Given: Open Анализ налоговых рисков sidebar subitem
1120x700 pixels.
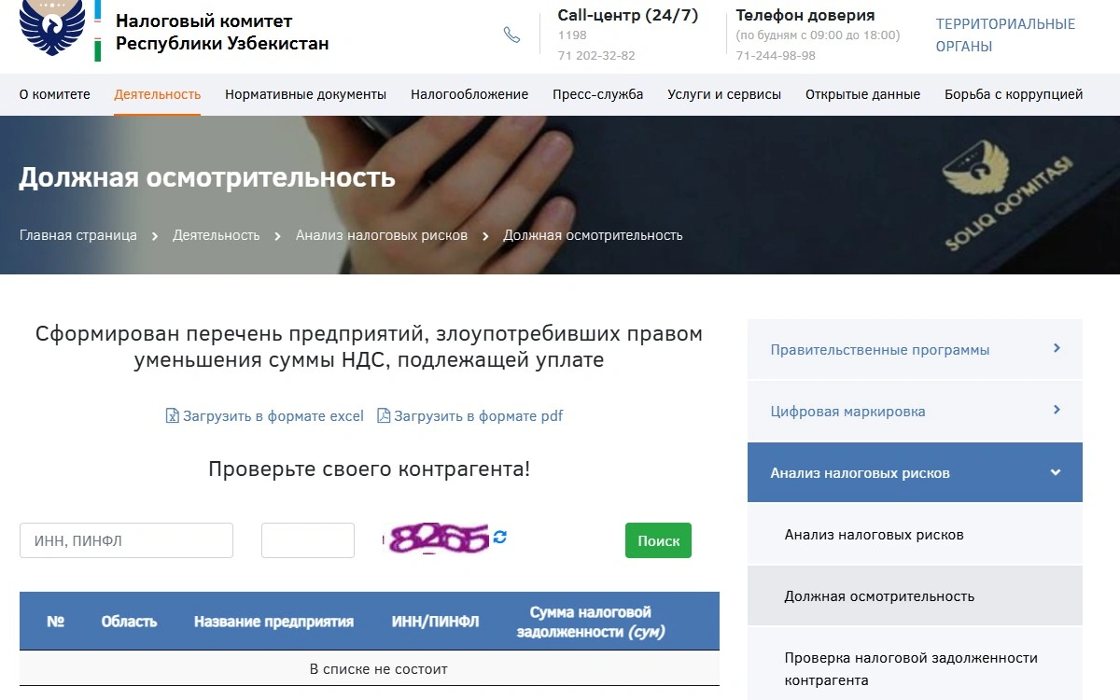Looking at the screenshot, I should [874, 535].
